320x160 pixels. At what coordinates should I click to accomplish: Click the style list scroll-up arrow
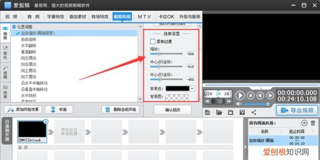pos(140,26)
